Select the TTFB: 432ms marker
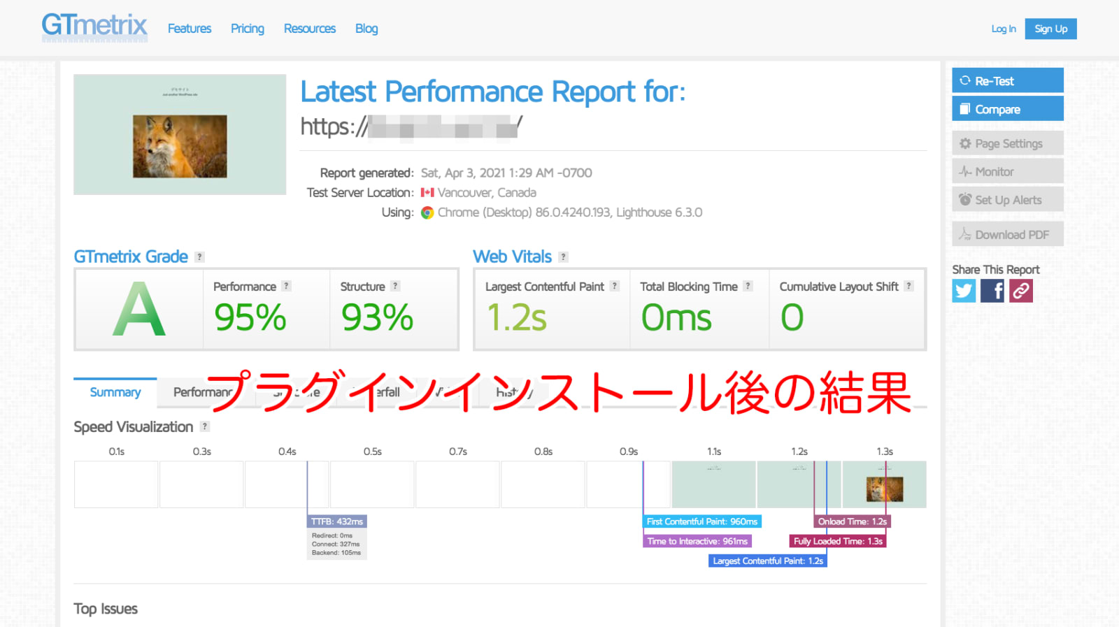The height and width of the screenshot is (627, 1119). tap(337, 521)
